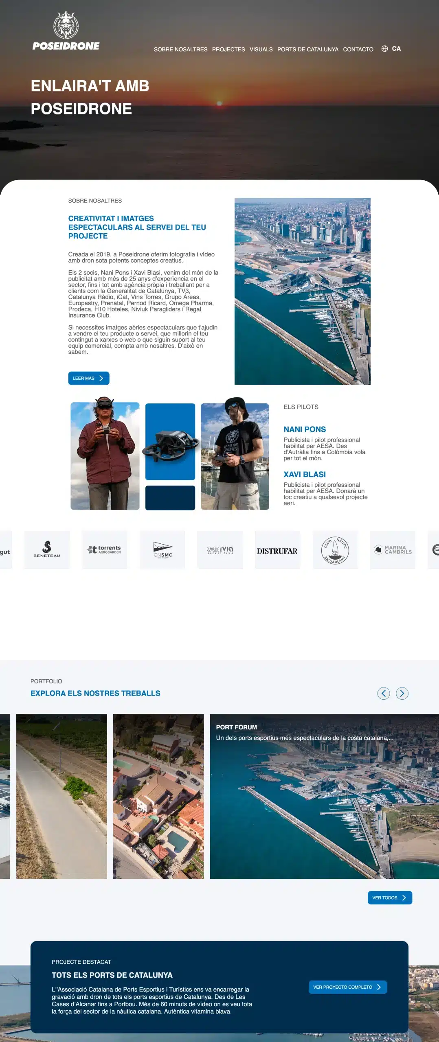
Task: Open the Port Forum project card
Action: [325, 796]
